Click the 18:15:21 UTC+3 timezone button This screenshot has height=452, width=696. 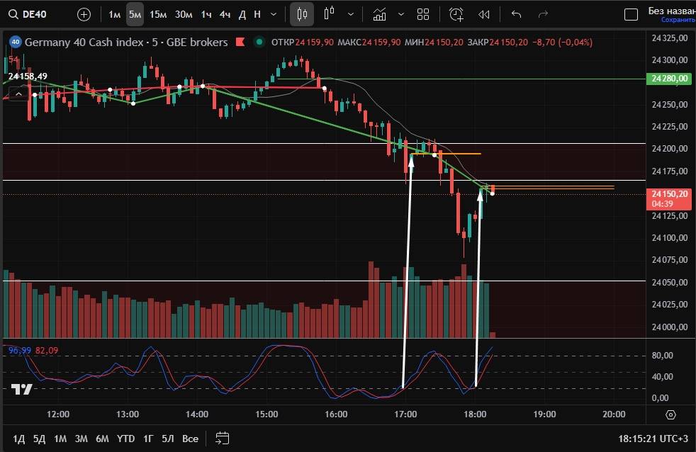click(x=653, y=439)
